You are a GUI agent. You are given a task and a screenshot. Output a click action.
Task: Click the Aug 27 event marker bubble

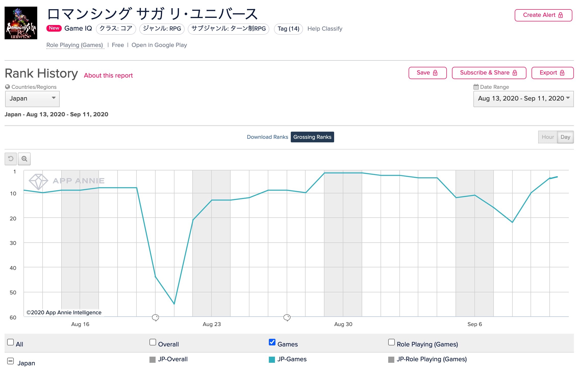coord(287,318)
